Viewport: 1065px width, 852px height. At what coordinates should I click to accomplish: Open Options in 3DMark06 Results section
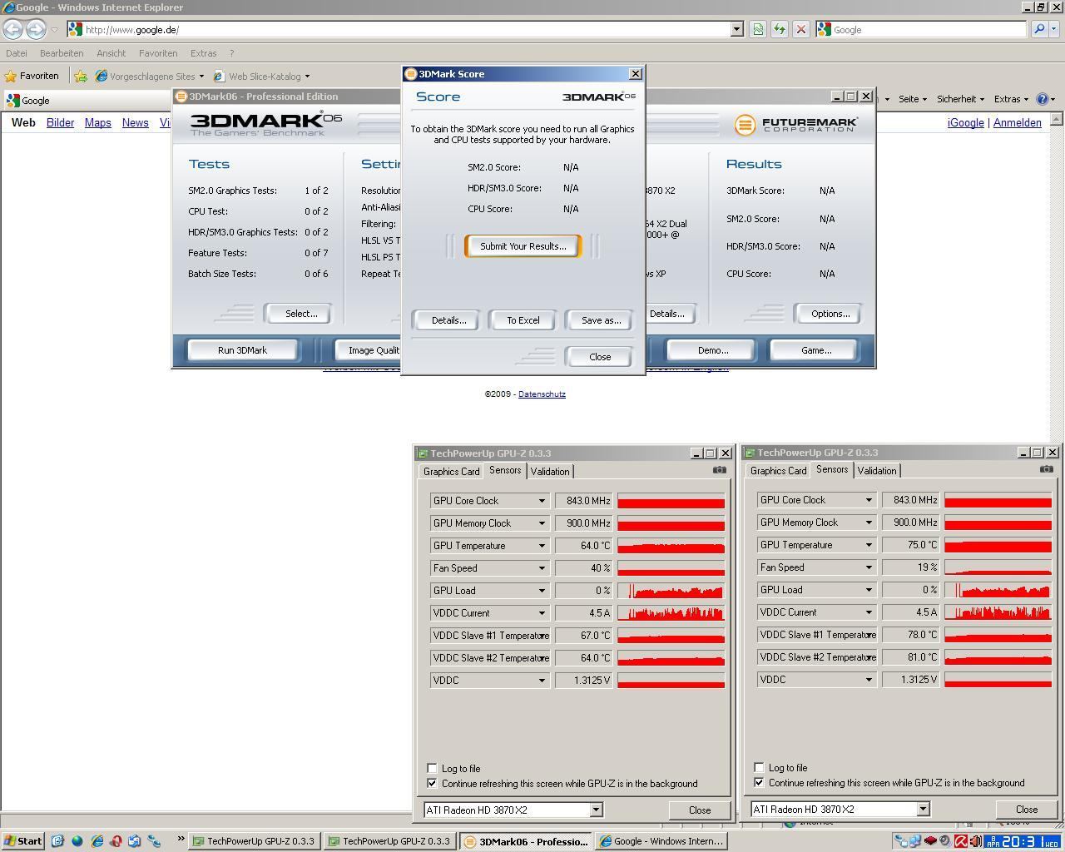pyautogui.click(x=830, y=314)
